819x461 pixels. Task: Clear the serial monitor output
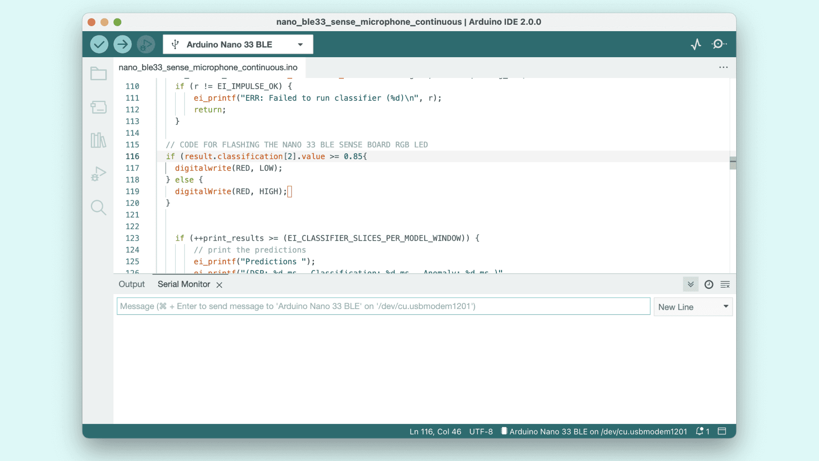725,285
